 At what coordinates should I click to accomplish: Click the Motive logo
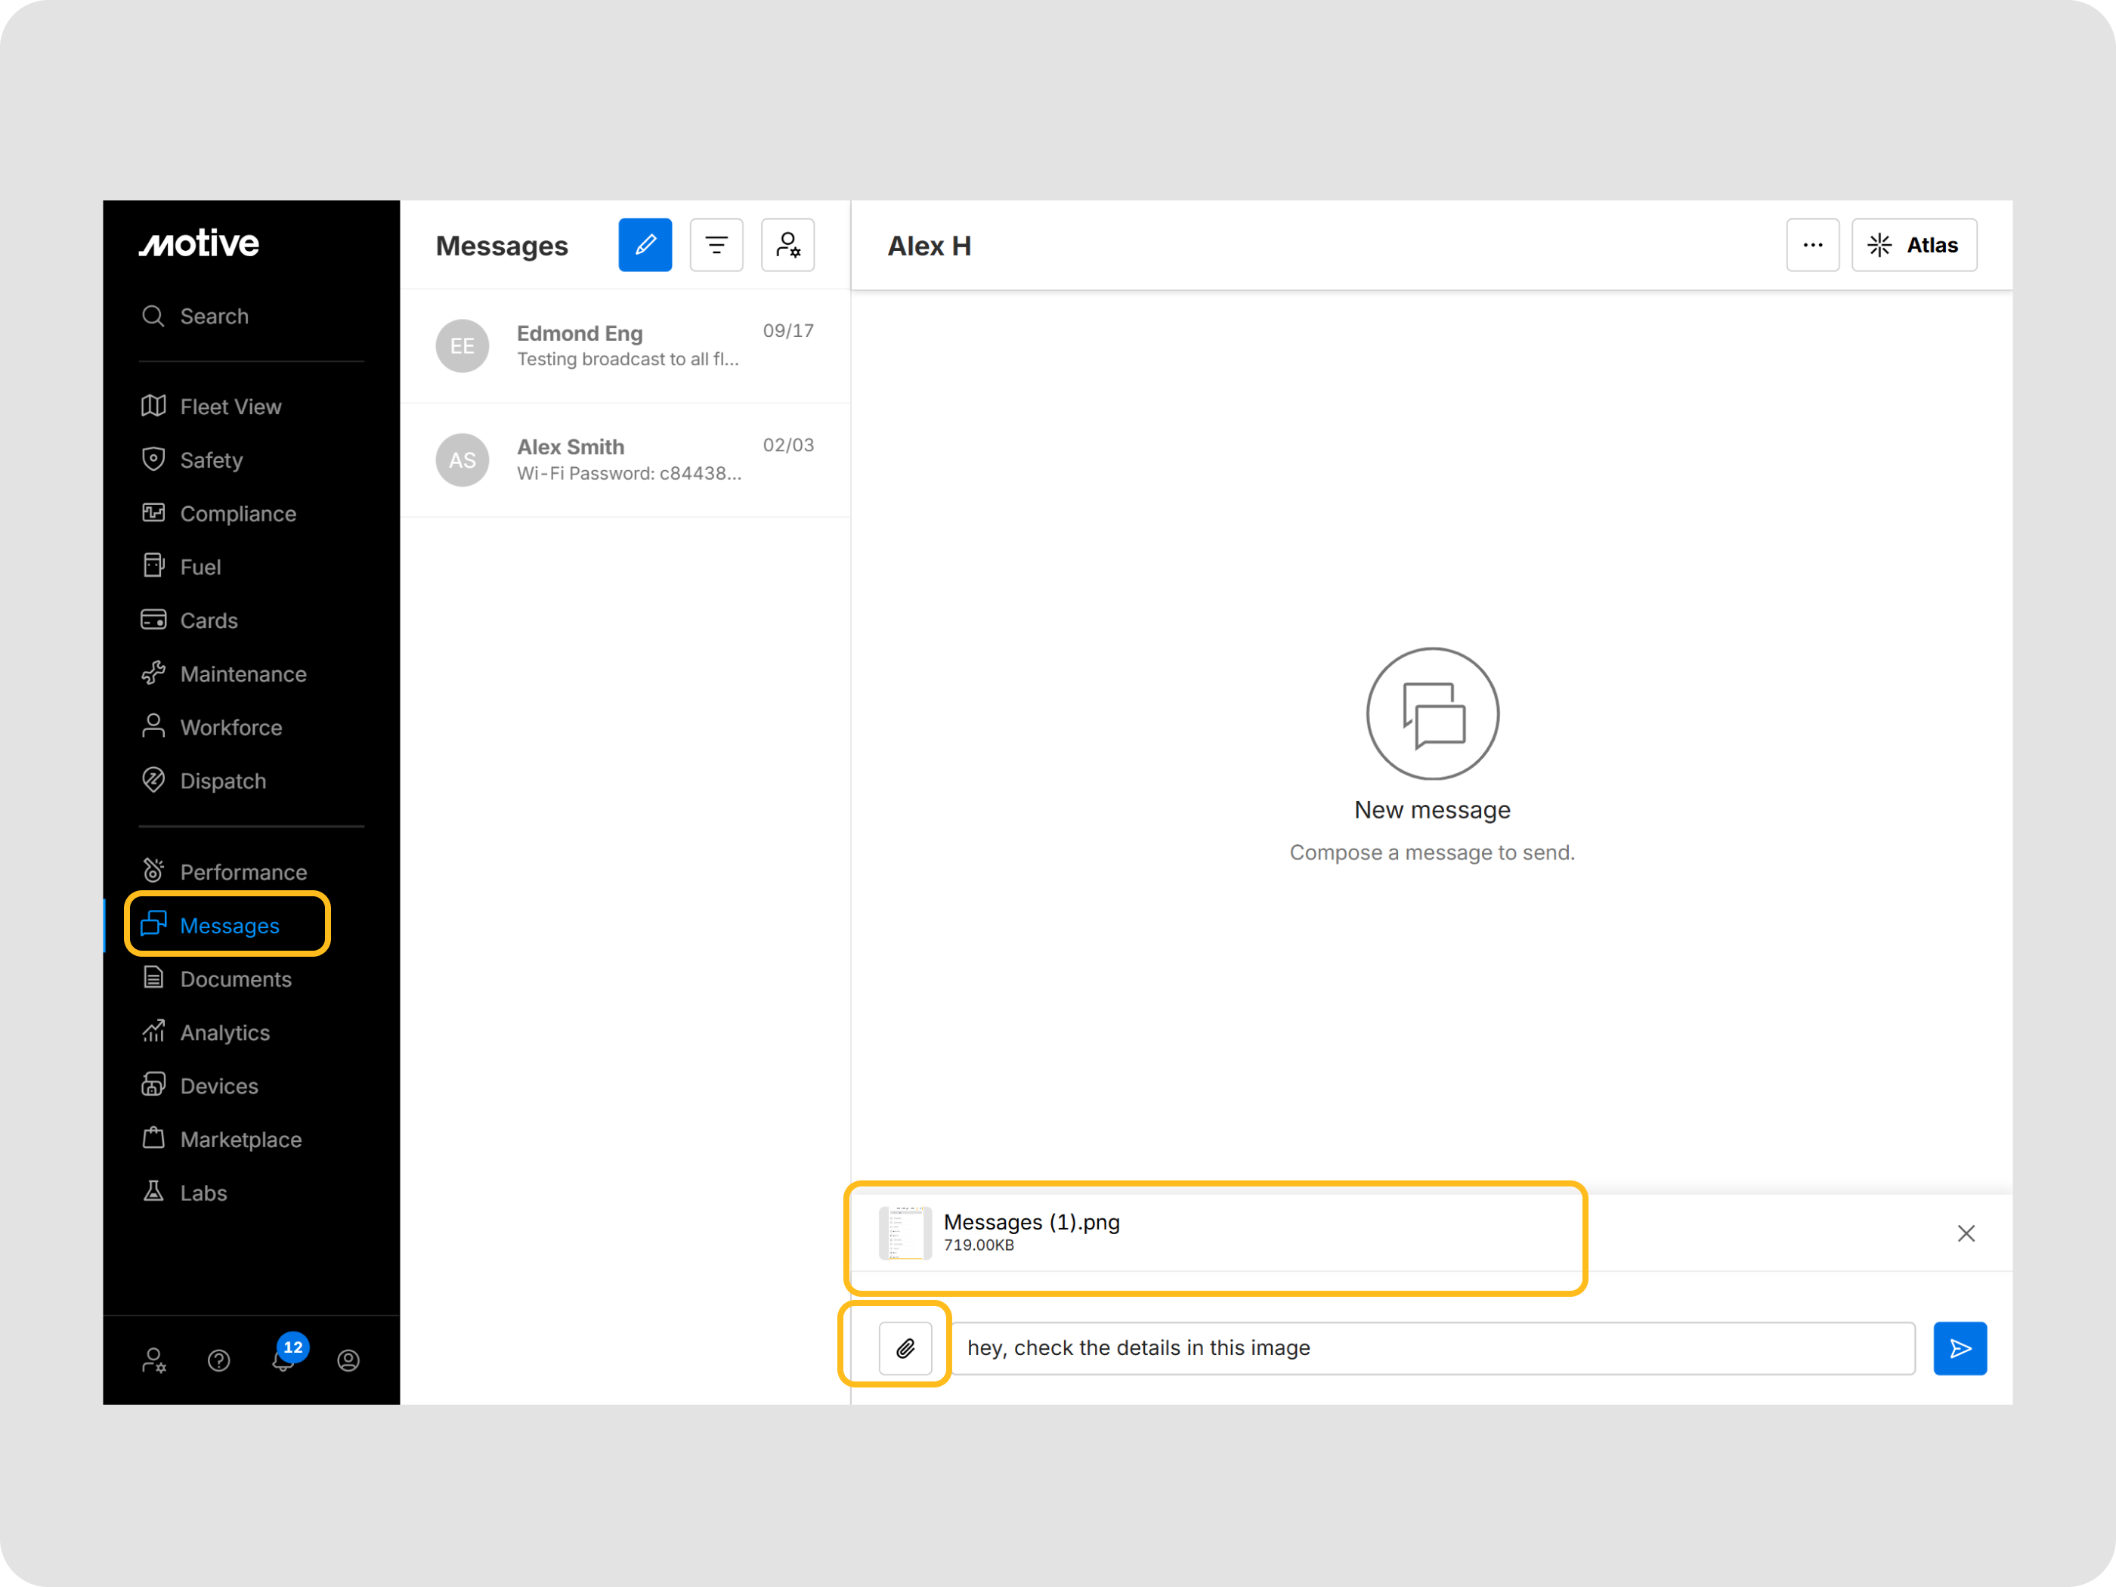tap(199, 244)
